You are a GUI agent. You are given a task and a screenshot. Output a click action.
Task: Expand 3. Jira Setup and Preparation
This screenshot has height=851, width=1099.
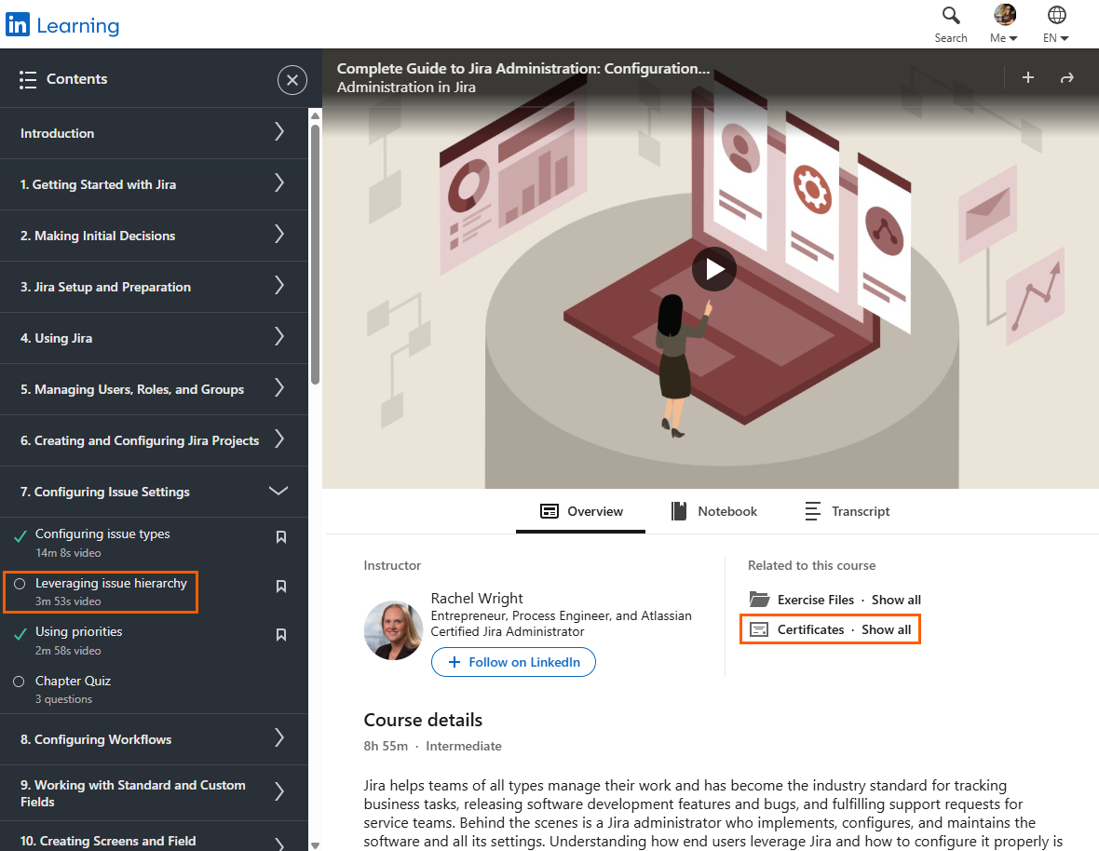[155, 287]
